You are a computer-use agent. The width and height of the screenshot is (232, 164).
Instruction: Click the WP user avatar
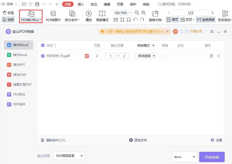[x=175, y=31]
